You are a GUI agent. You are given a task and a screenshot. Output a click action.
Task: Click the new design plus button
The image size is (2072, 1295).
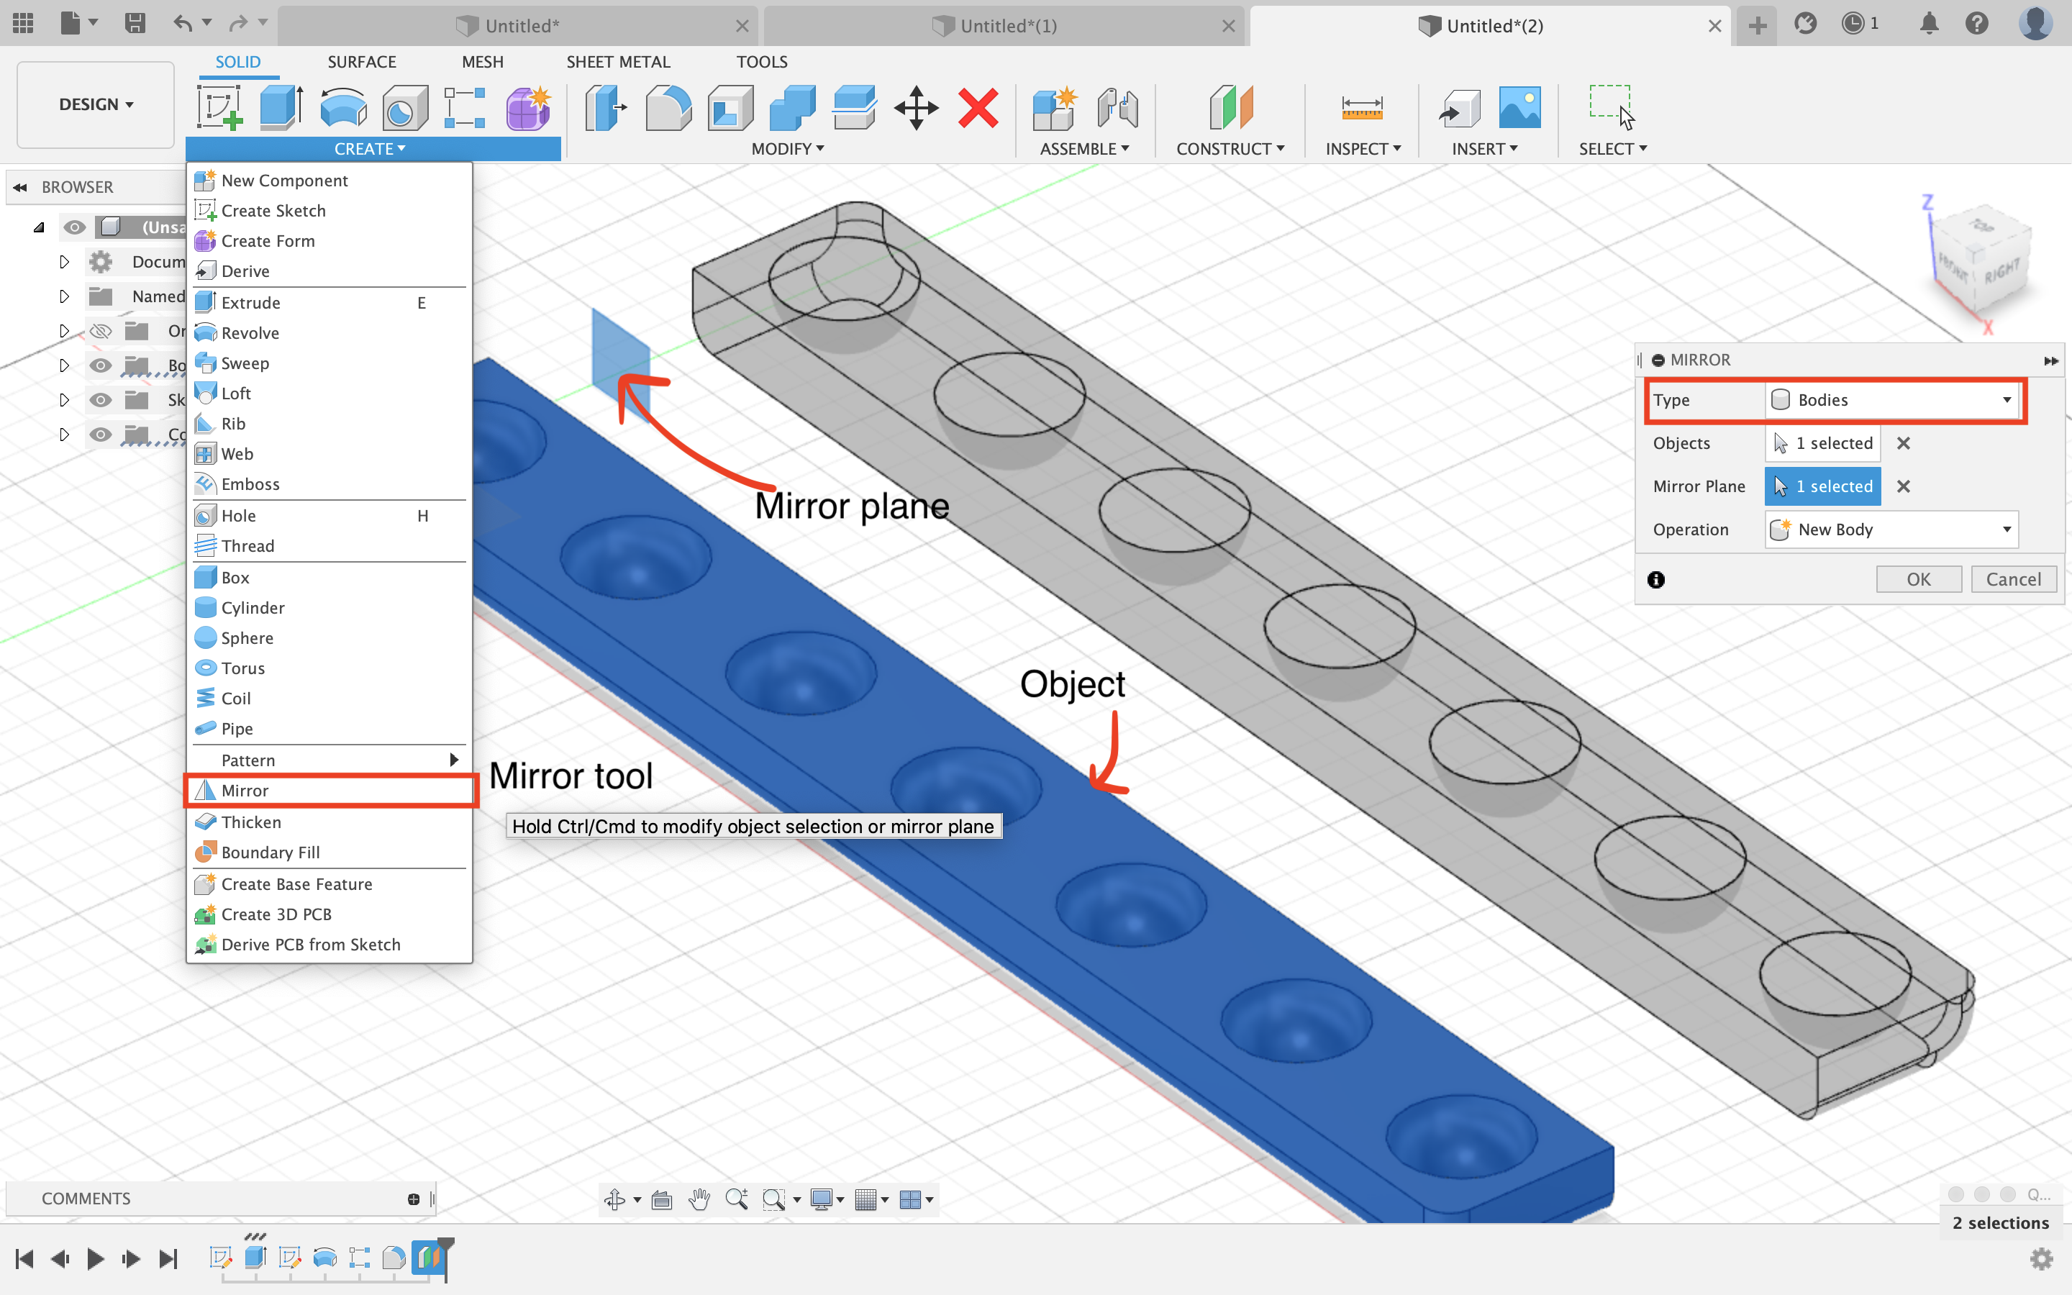[x=1758, y=26]
